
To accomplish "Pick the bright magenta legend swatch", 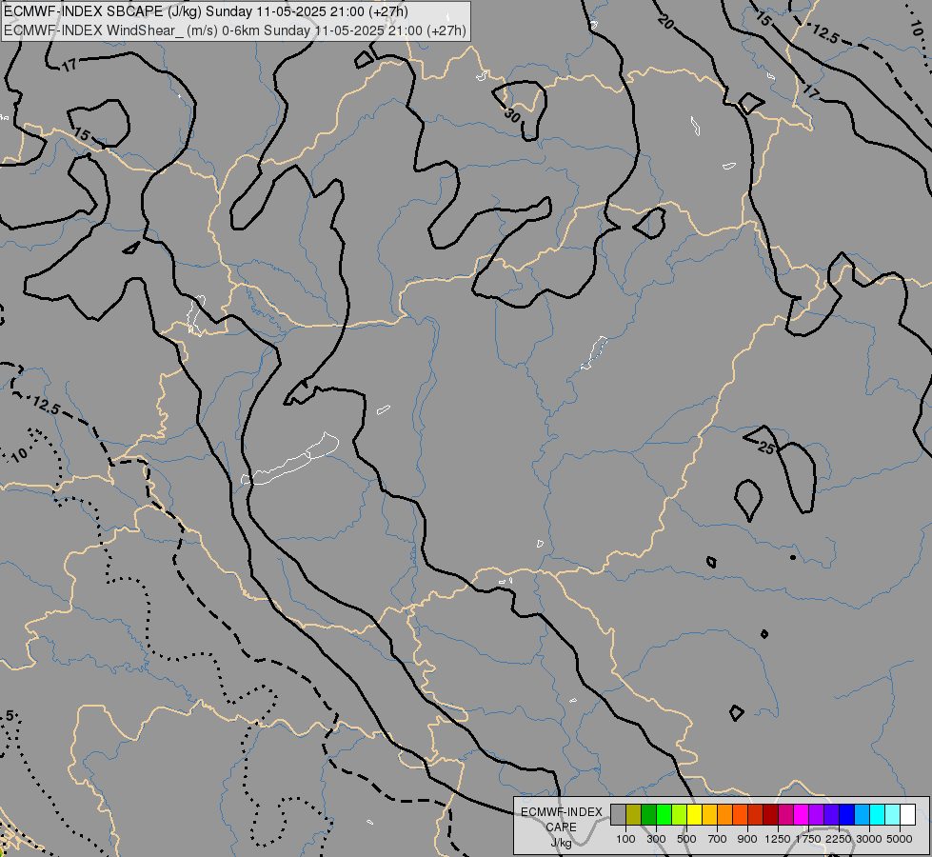I will tap(802, 815).
